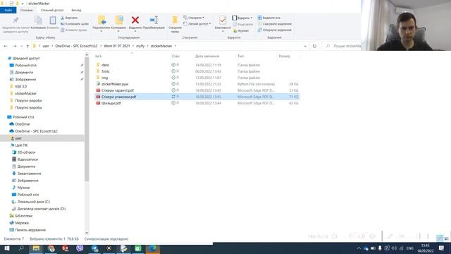Sort by the Тип column header
Viewport: 451px width, 254px height.
[241, 56]
